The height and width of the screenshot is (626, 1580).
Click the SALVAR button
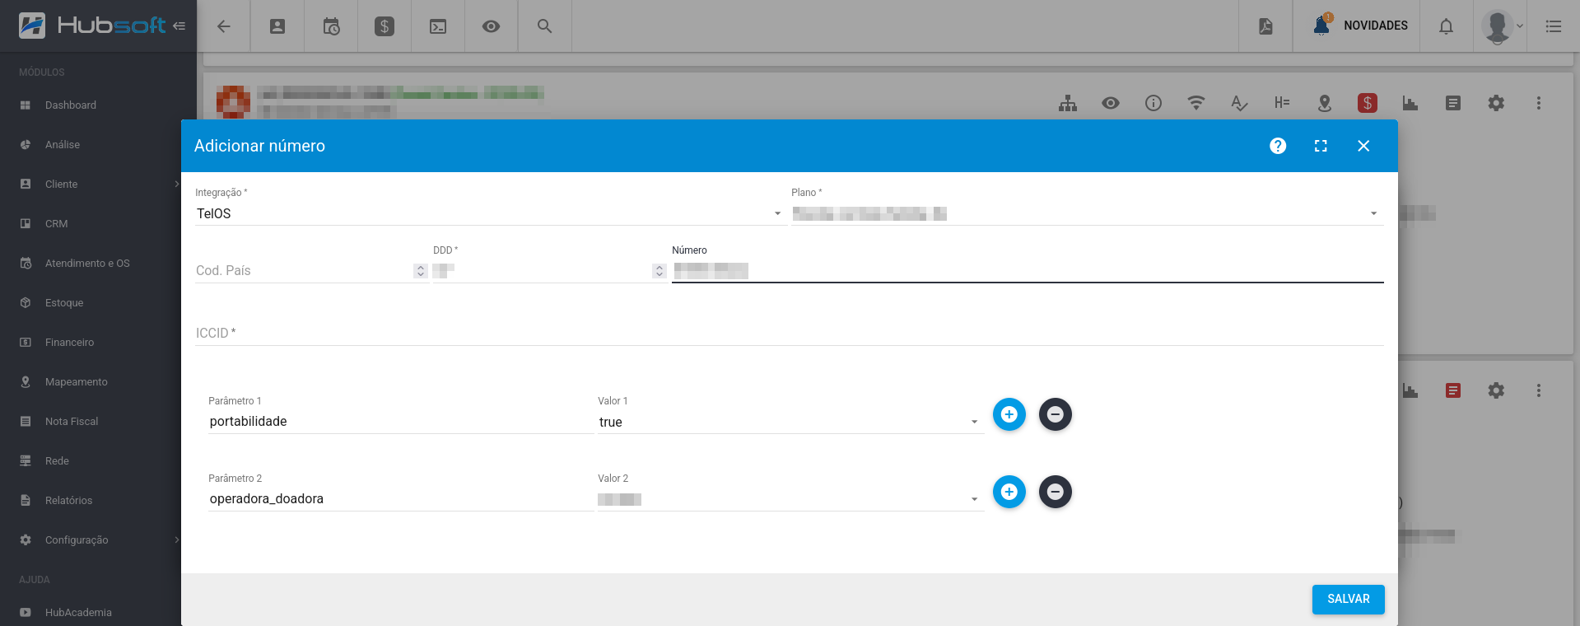[1348, 599]
